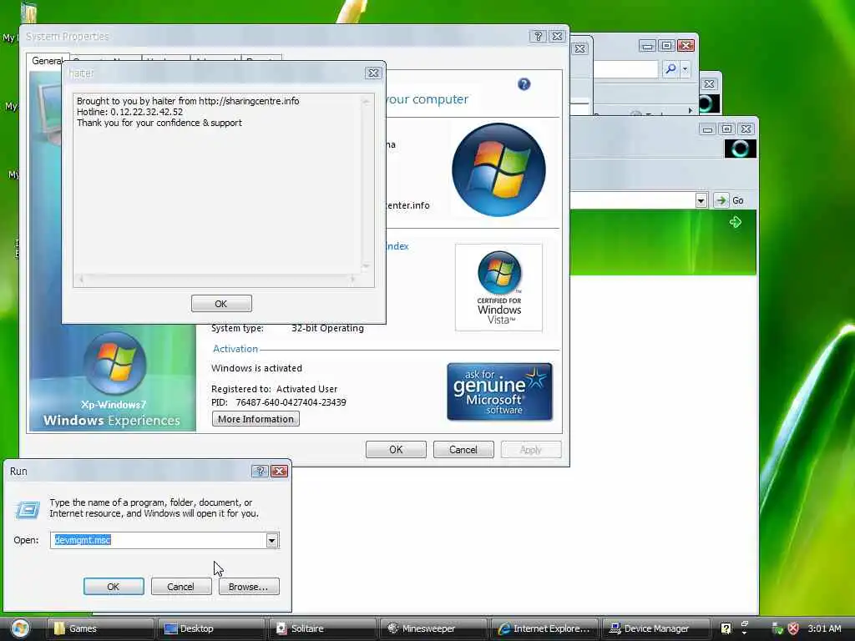
Task: Click the search magnifier icon in background window
Action: click(670, 68)
